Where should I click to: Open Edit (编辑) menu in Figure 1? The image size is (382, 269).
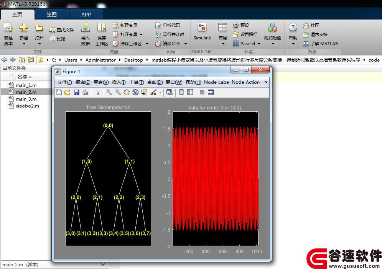[x=83, y=82]
